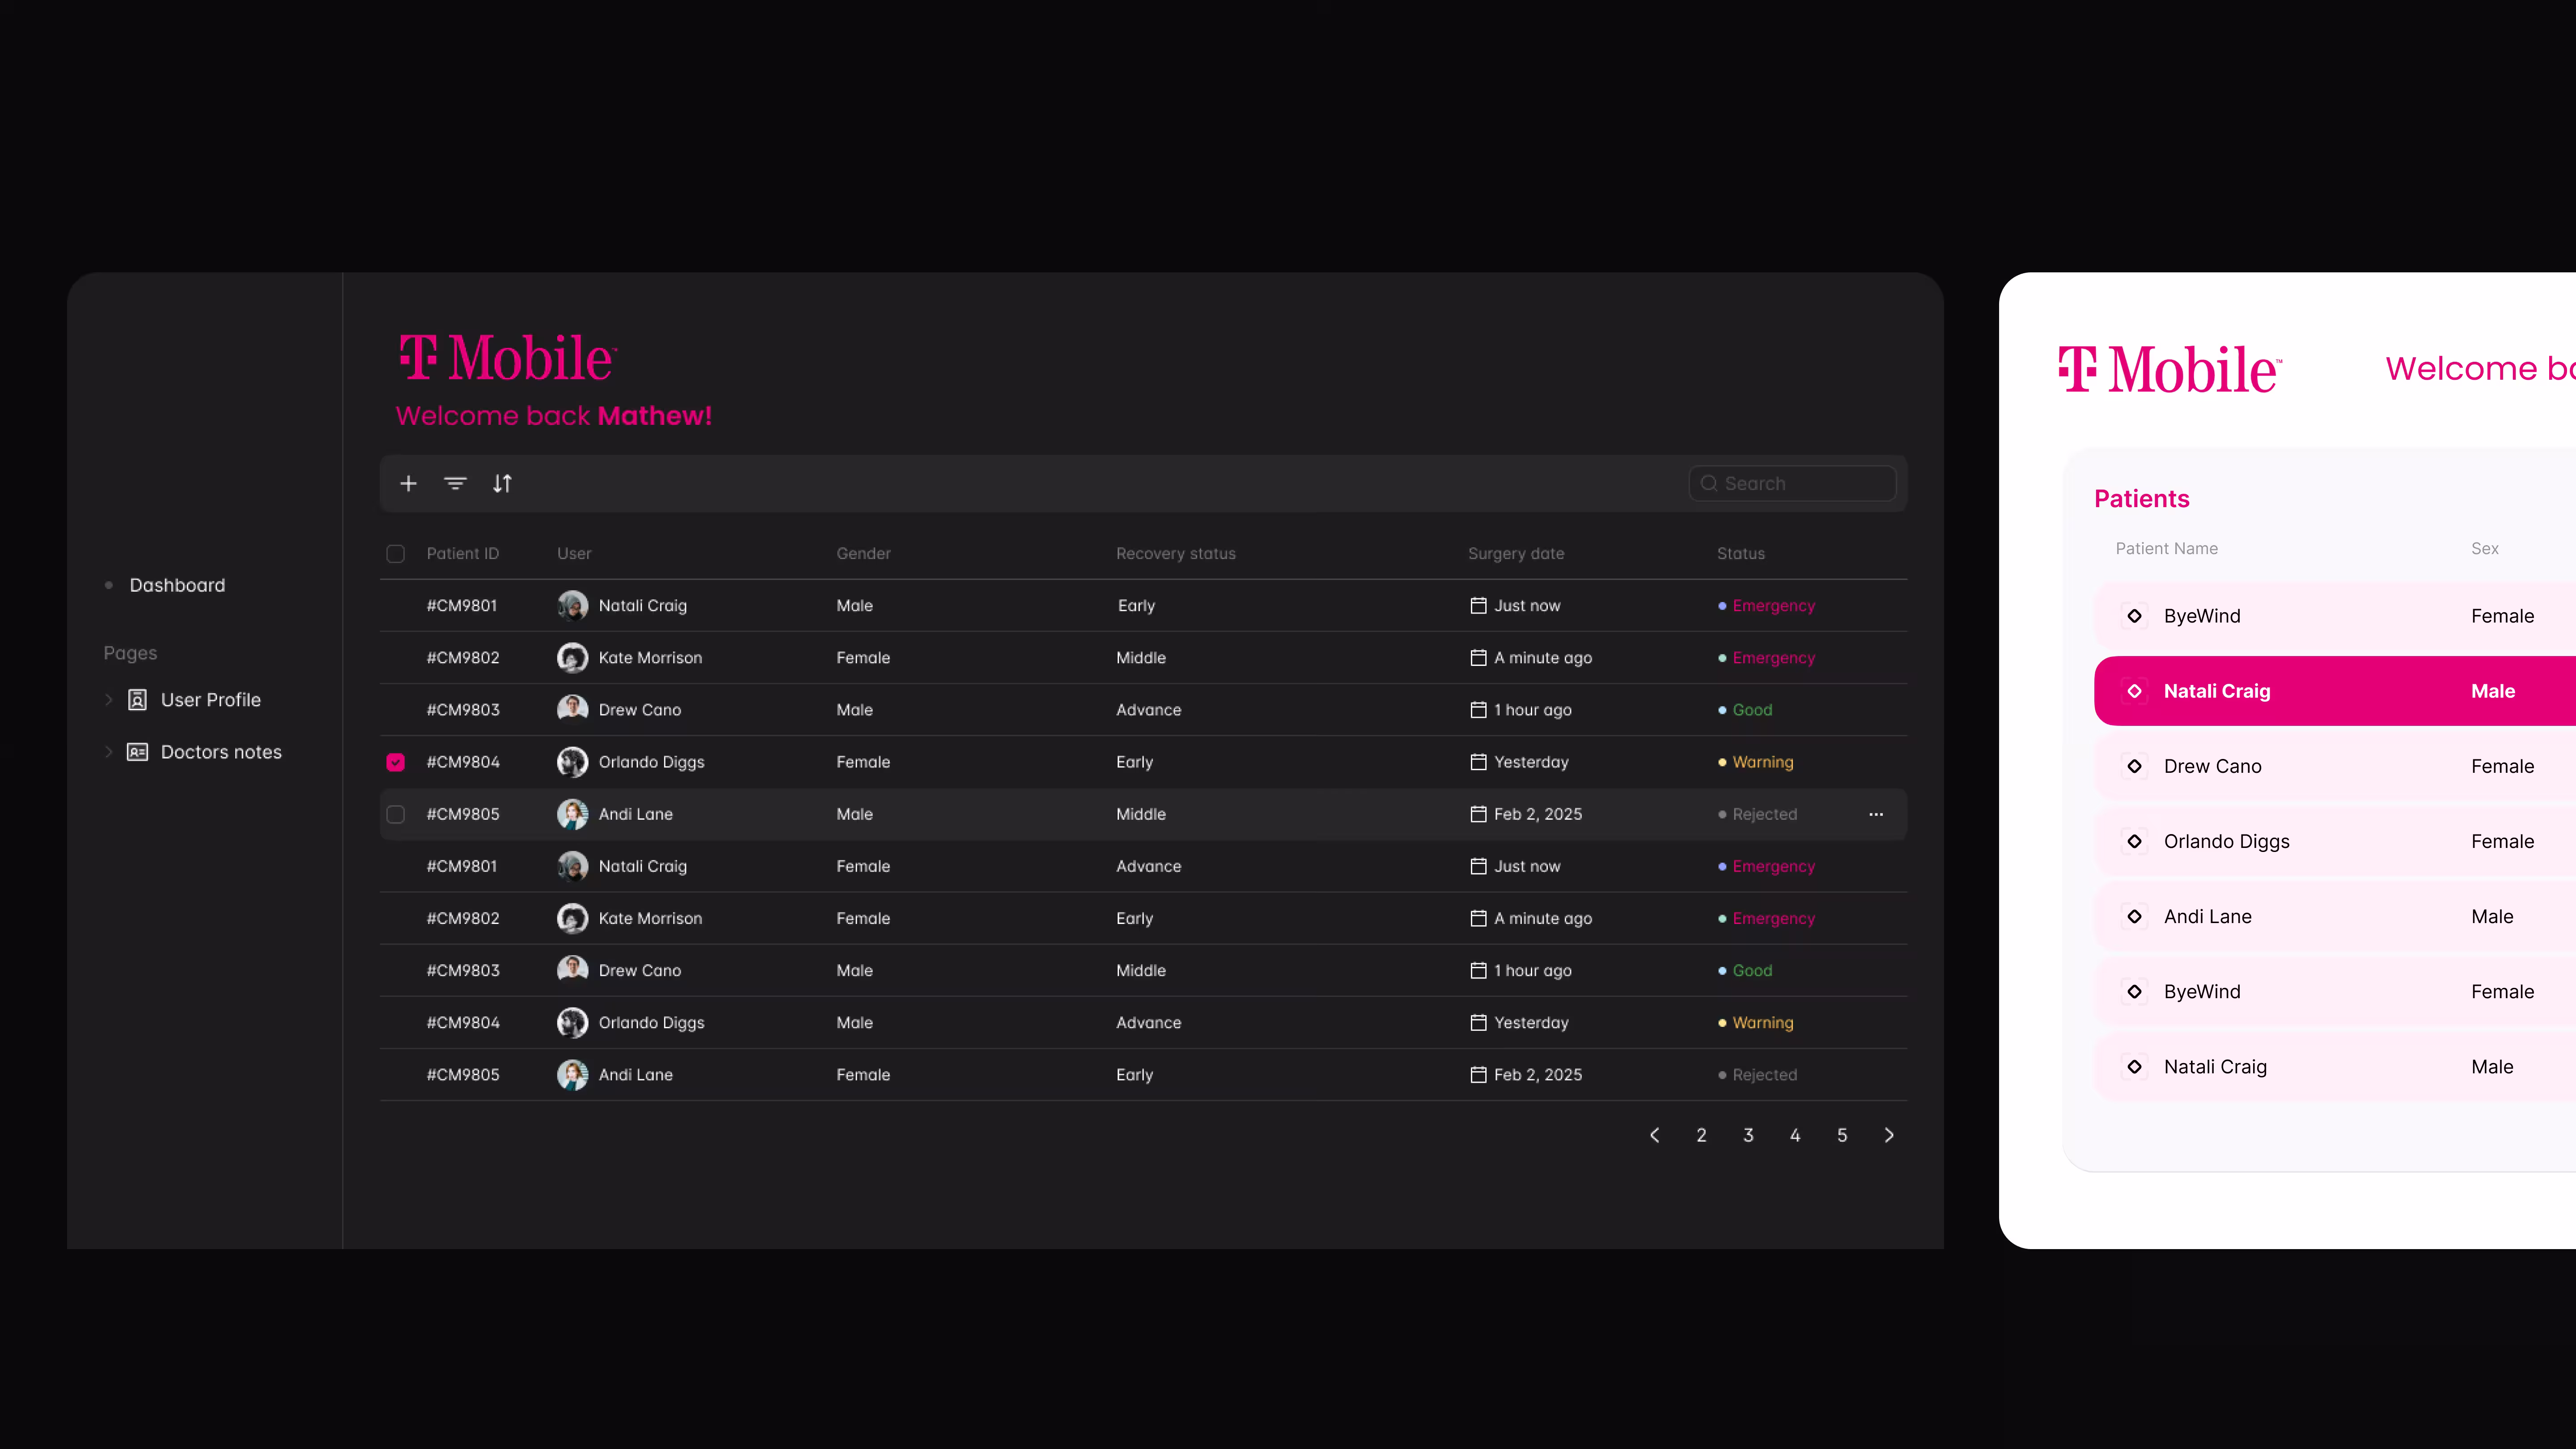
Task: Click the T-Mobile logo in dark dashboard
Action: (x=508, y=358)
